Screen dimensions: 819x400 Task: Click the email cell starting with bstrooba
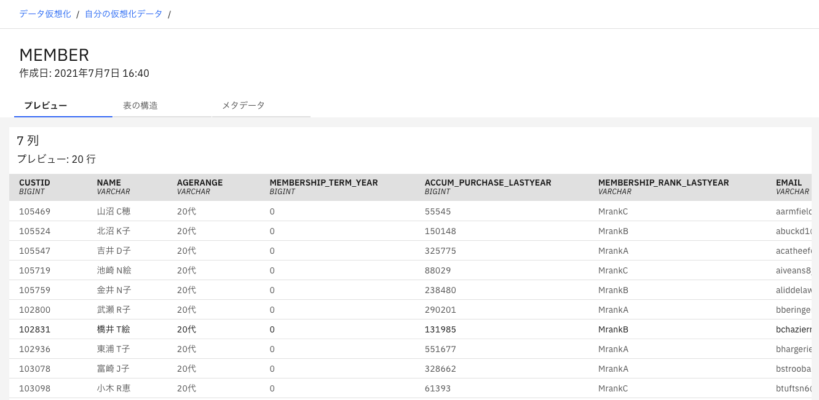pyautogui.click(x=794, y=369)
